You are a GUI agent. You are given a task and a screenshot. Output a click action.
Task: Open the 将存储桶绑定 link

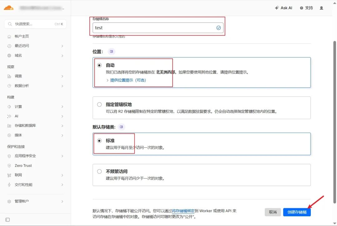[x=183, y=211]
